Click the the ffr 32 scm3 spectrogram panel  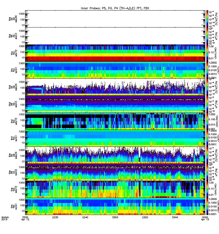(115, 172)
